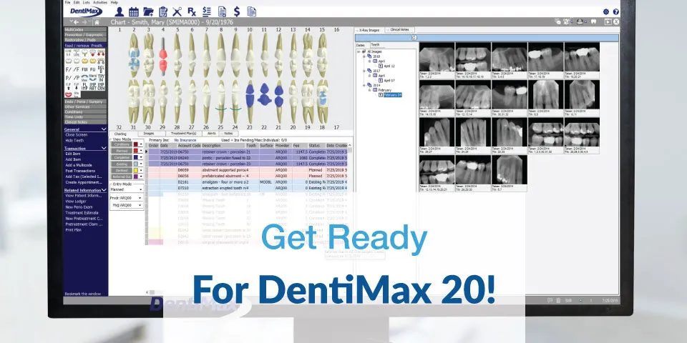Click the printer icon in gray title bar
Viewport: 687px width, 343px height.
pos(580,21)
